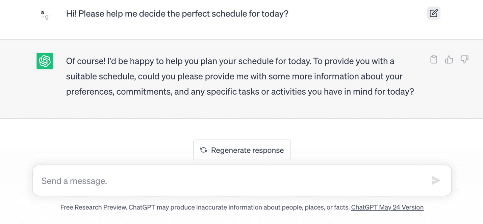The width and height of the screenshot is (483, 224).
Task: Click the Regenerate response button label
Action: pyautogui.click(x=247, y=150)
